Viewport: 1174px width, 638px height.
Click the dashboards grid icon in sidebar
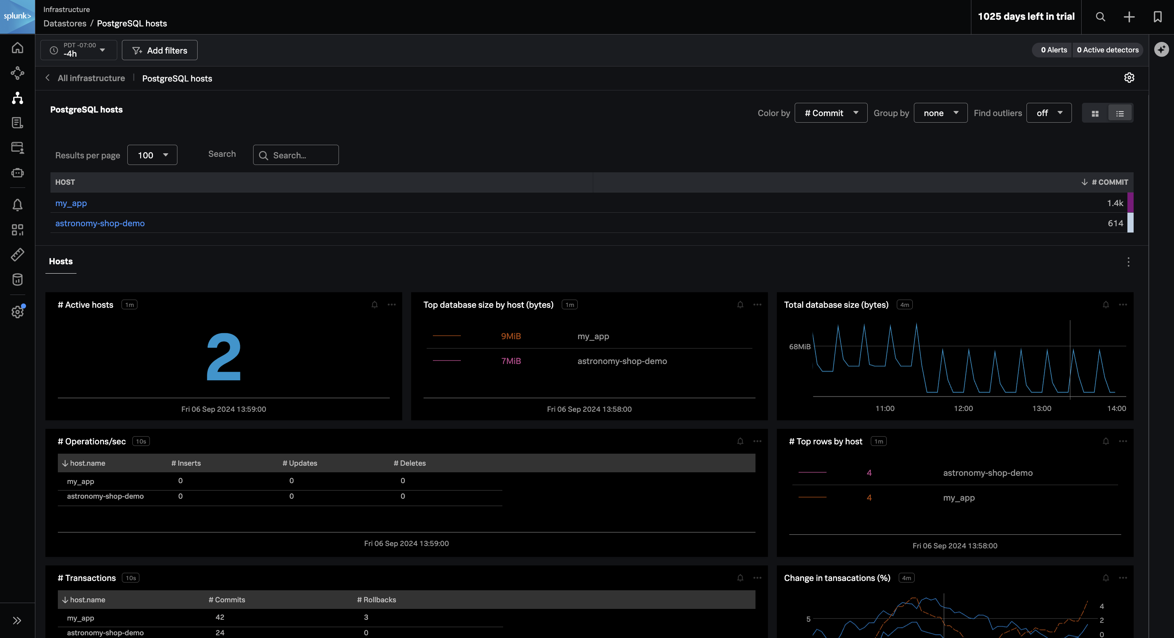17,230
